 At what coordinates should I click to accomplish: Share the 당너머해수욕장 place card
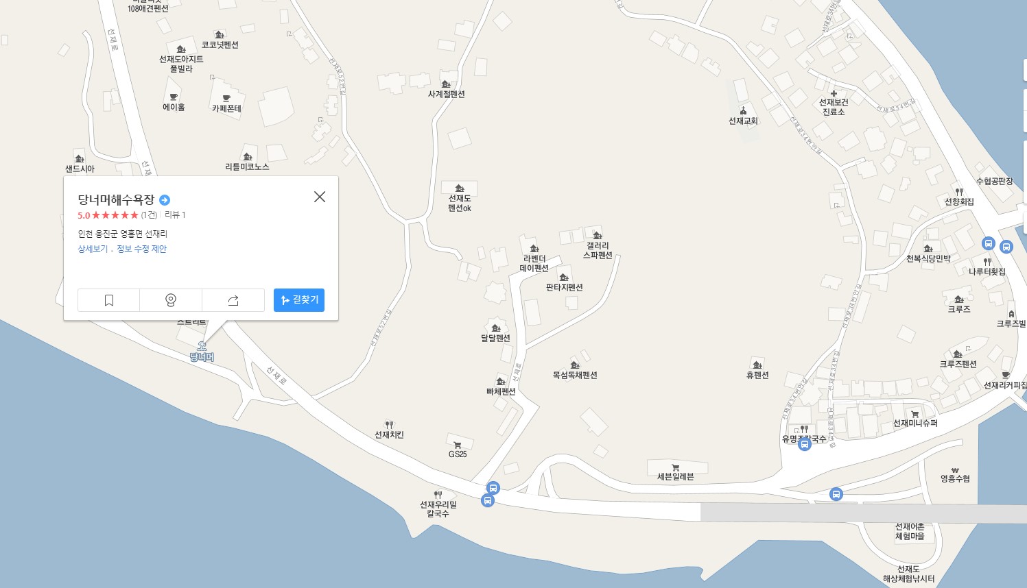click(233, 300)
